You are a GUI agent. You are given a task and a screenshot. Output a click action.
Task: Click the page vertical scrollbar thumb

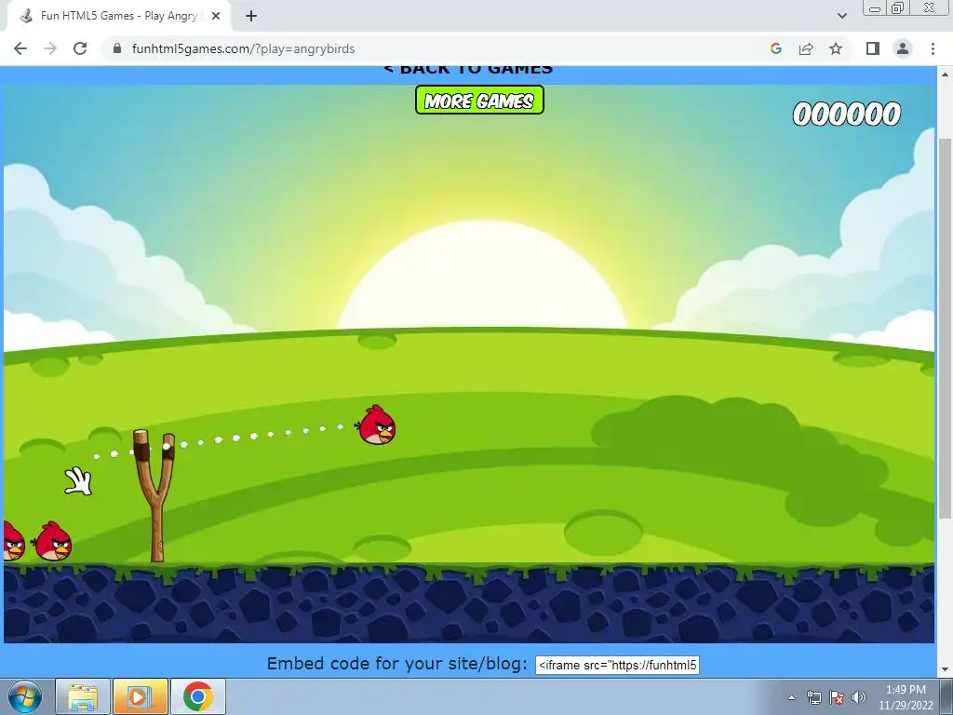point(944,329)
